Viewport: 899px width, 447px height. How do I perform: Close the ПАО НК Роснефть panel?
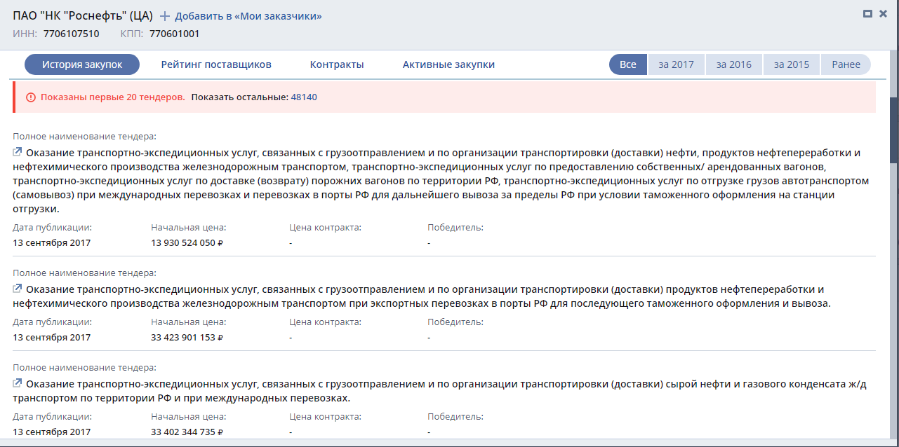tap(883, 13)
